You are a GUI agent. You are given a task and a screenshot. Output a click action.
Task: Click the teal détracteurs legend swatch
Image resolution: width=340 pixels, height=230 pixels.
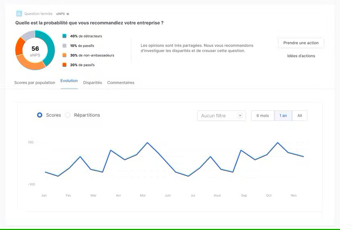(x=64, y=36)
